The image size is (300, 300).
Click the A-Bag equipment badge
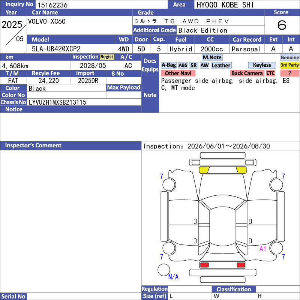click(168, 65)
